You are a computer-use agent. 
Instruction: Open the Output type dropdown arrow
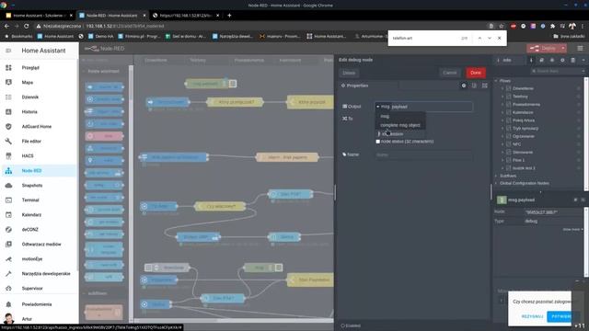point(378,107)
